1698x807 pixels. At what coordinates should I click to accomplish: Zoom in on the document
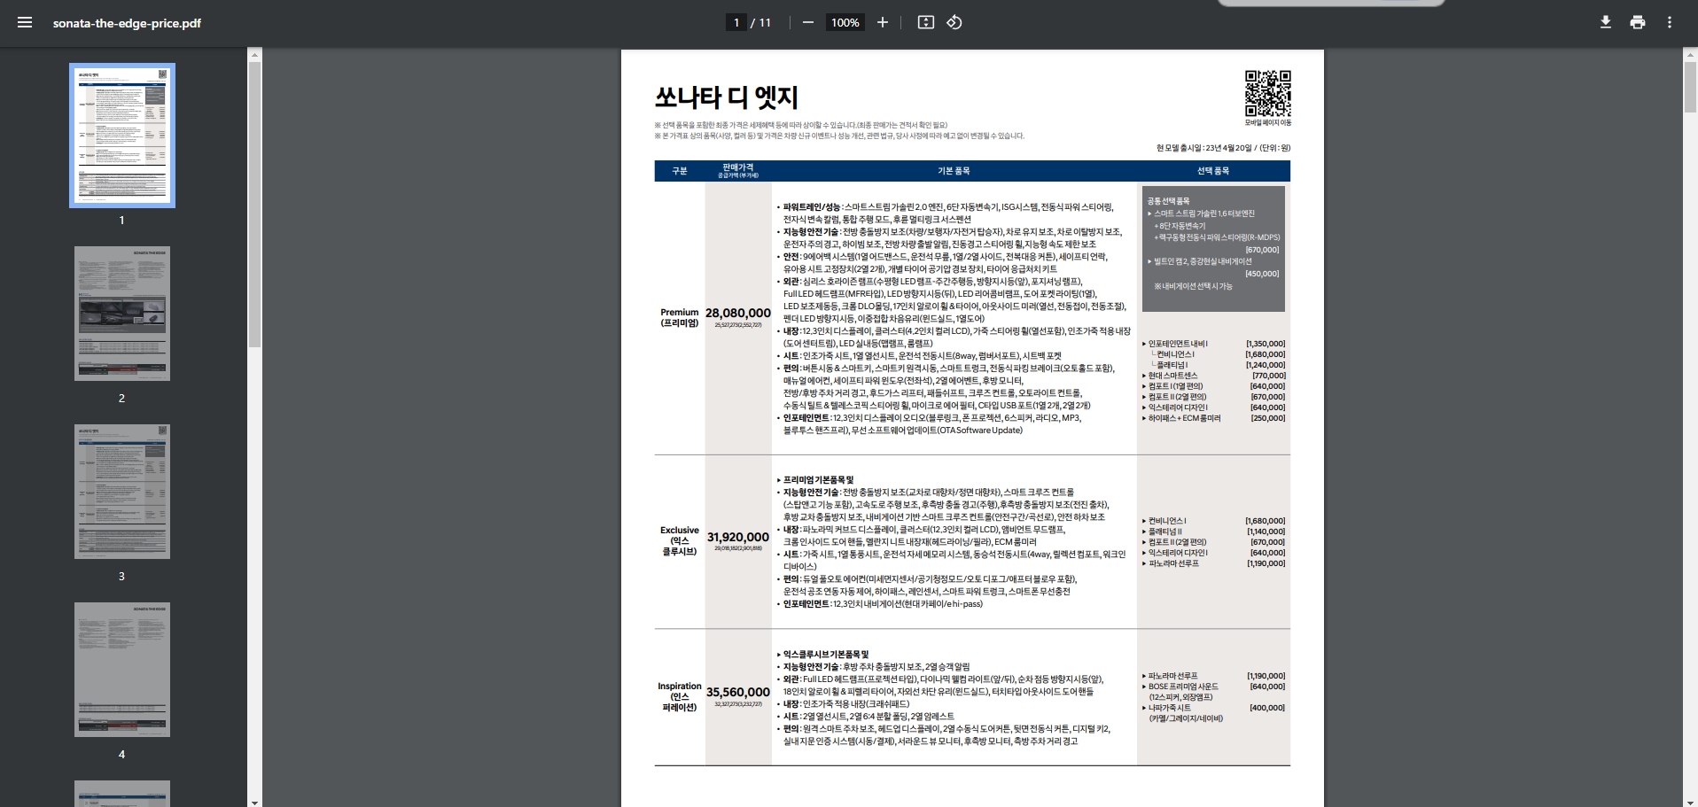(x=882, y=22)
